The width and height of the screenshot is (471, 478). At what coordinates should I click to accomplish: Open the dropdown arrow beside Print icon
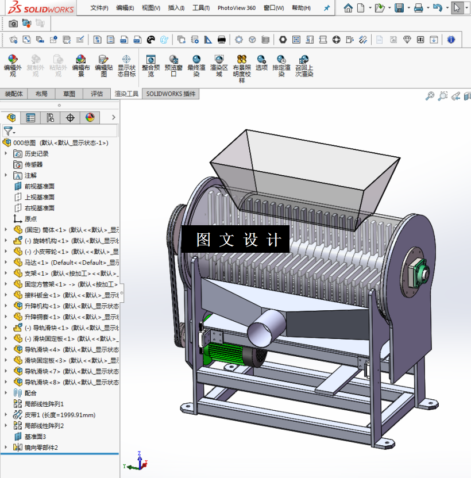(428, 8)
